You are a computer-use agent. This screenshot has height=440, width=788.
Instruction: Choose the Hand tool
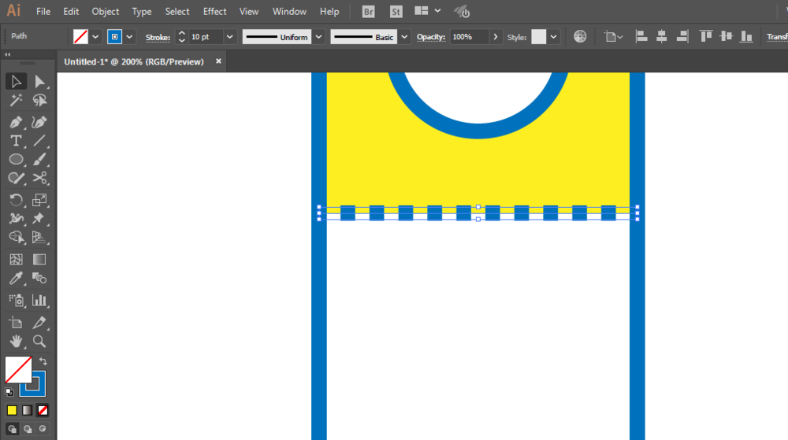pos(16,342)
